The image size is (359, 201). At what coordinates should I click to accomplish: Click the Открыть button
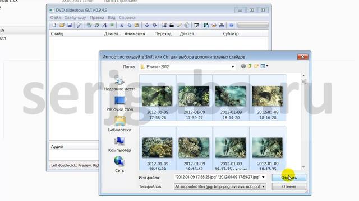(289, 178)
